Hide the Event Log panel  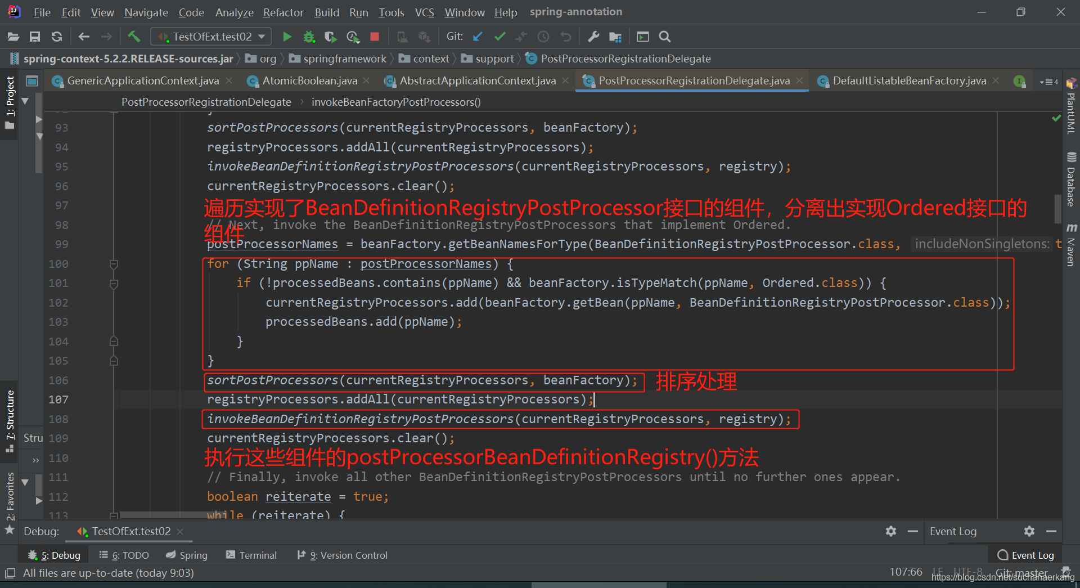1051,531
